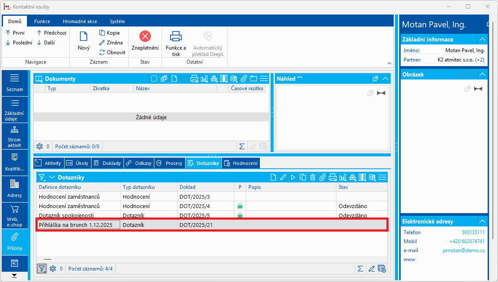Image resolution: width=498 pixels, height=282 pixels.
Task: Click pencil edit icon in Dotazníky footer
Action: tap(371, 269)
